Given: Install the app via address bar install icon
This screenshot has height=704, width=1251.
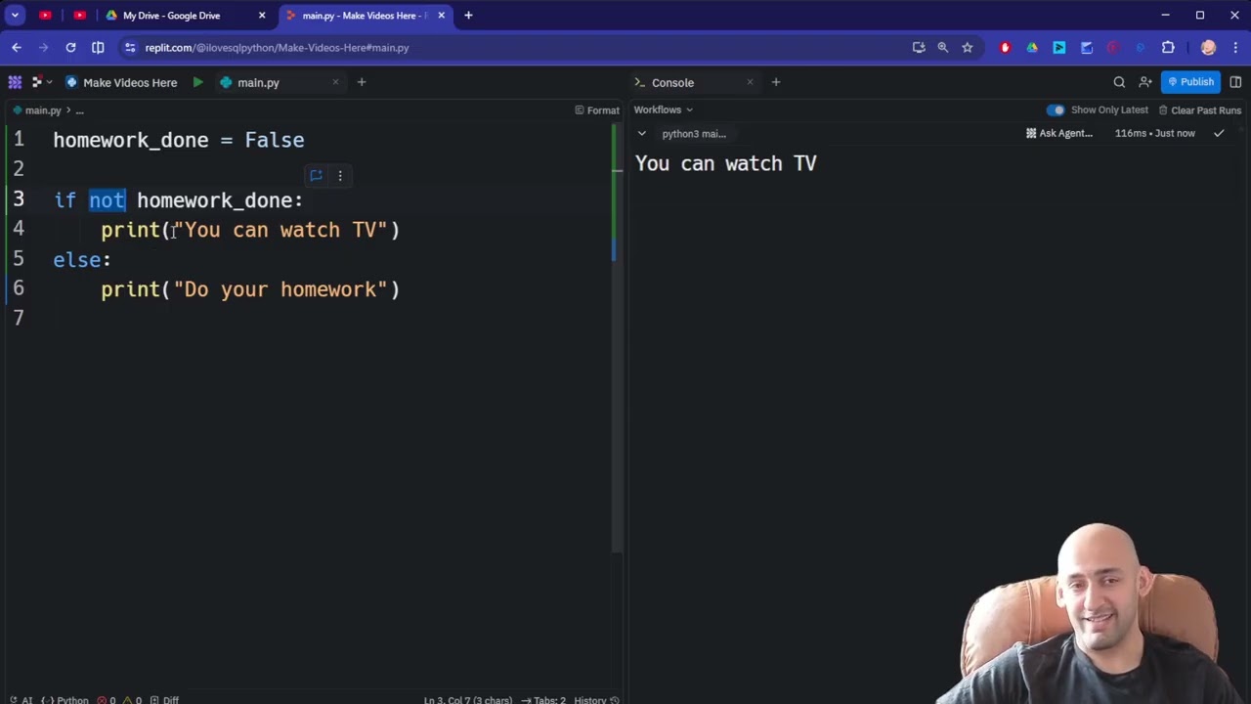Looking at the screenshot, I should 919,47.
